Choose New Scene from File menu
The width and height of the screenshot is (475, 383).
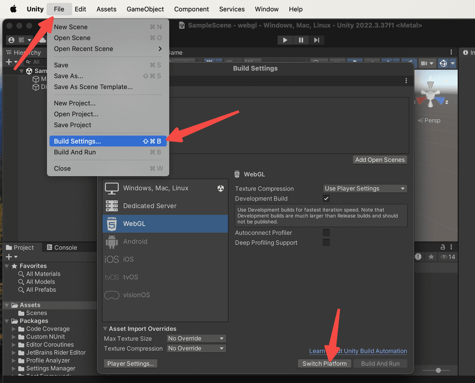(108, 27)
